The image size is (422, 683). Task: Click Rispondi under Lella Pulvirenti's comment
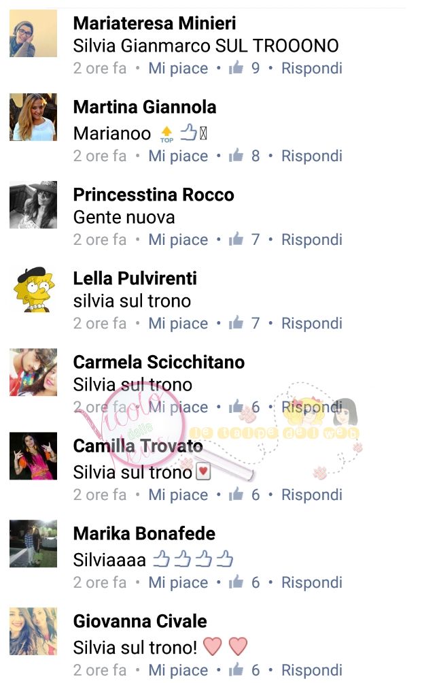pos(311,323)
